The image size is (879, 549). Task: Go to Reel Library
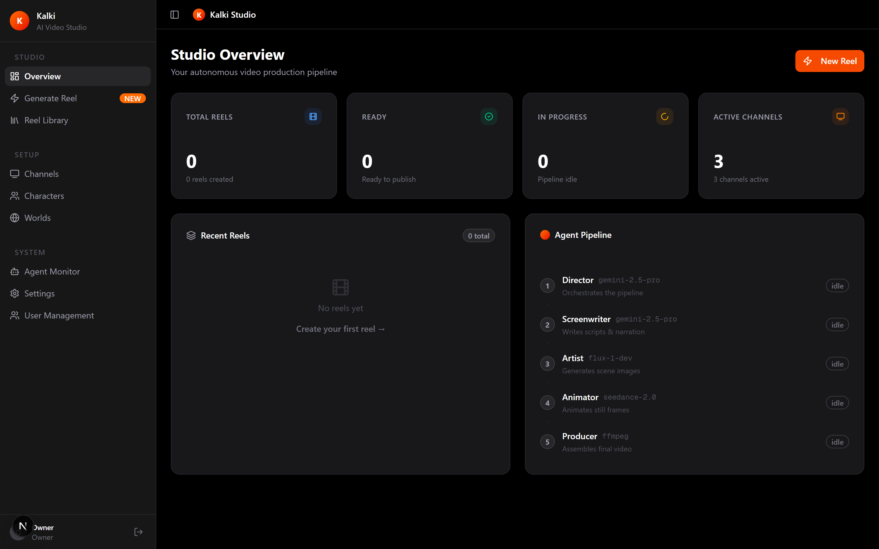78,120
